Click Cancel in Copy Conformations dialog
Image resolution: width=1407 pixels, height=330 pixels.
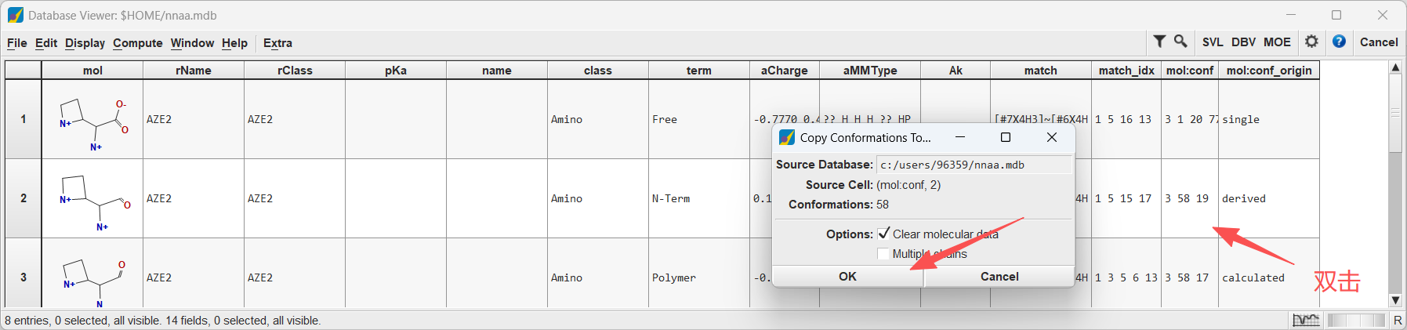point(999,277)
